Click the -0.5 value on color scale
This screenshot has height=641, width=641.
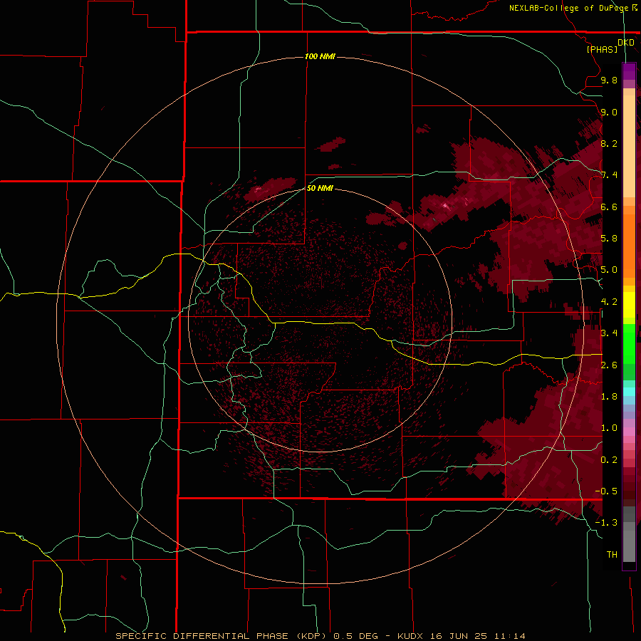pyautogui.click(x=606, y=491)
